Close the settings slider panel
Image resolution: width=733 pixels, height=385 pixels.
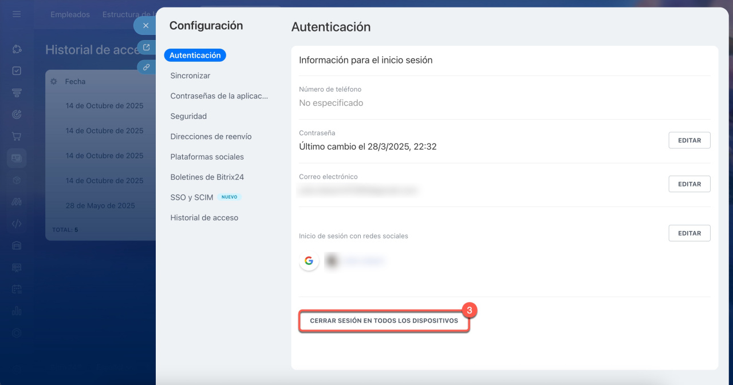tap(145, 26)
